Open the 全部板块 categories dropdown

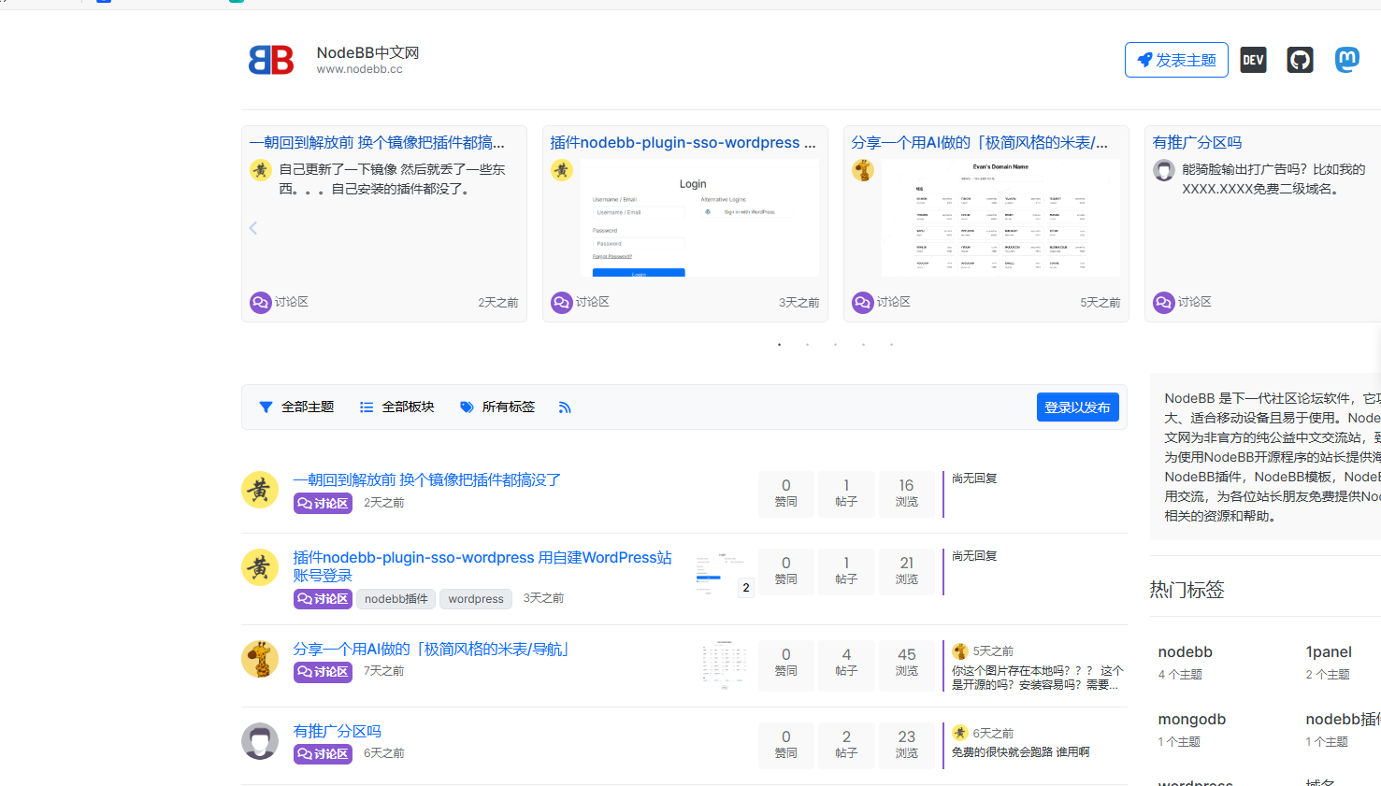point(397,407)
